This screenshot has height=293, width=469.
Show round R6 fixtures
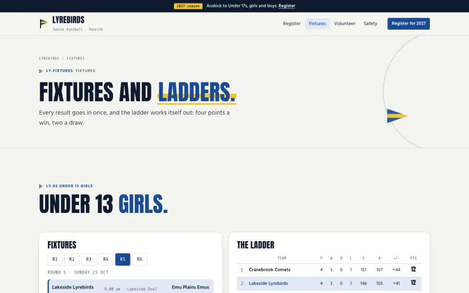click(140, 259)
